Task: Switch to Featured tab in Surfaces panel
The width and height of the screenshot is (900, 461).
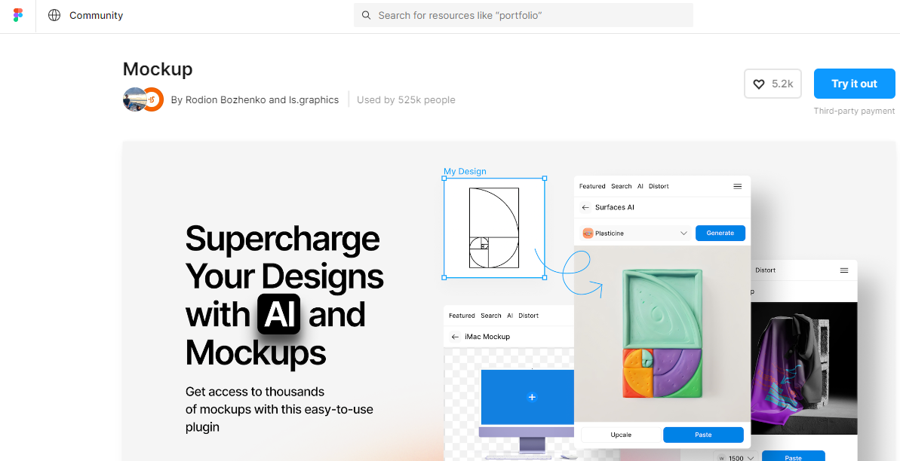Action: (x=592, y=186)
